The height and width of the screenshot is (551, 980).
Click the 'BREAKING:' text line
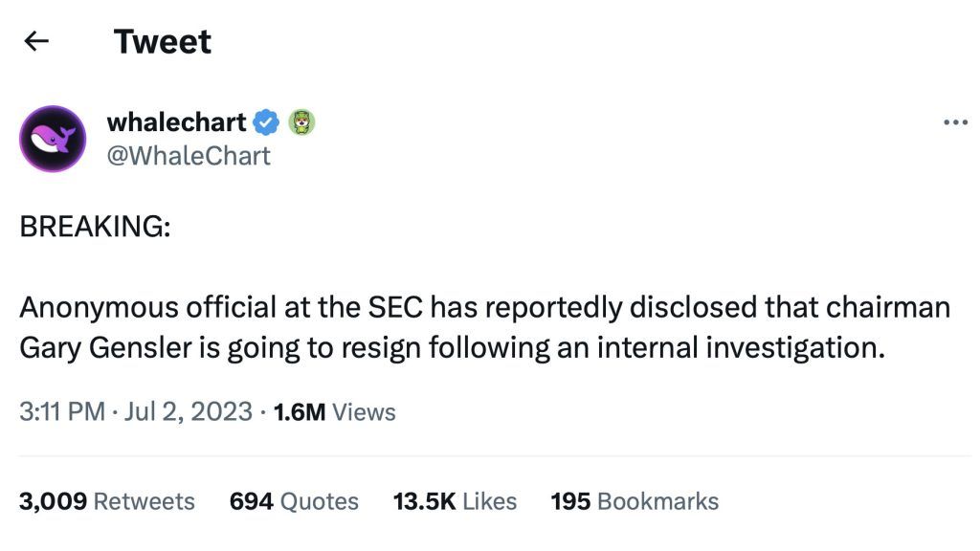pos(94,228)
